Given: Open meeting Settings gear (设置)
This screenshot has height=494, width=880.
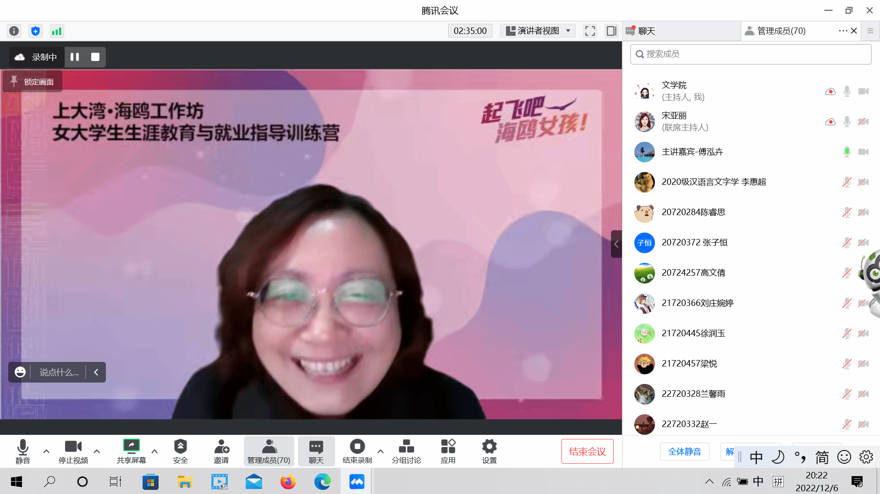Looking at the screenshot, I should [x=489, y=451].
